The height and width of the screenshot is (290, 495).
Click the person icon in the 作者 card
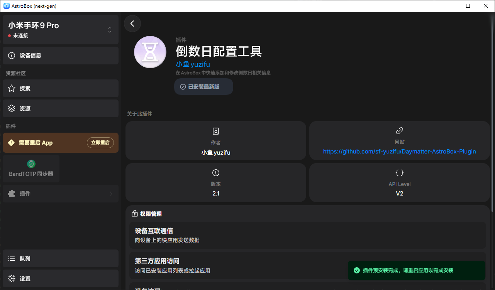(216, 131)
